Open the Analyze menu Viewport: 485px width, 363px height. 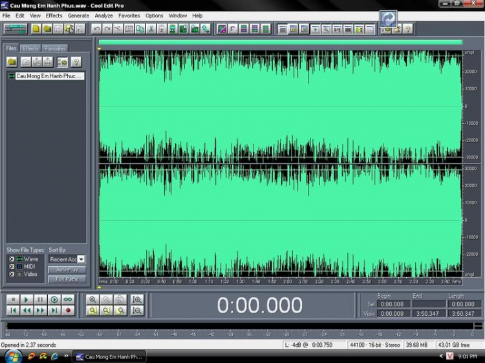point(103,16)
